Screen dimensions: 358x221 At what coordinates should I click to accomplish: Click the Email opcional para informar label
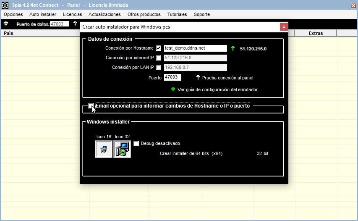click(172, 106)
